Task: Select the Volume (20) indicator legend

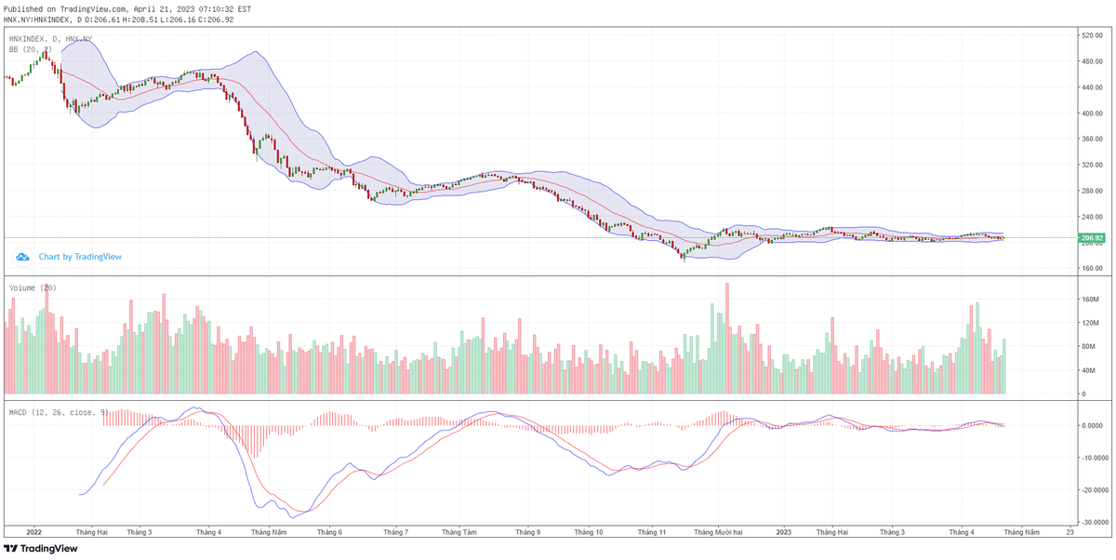Action: coord(33,287)
